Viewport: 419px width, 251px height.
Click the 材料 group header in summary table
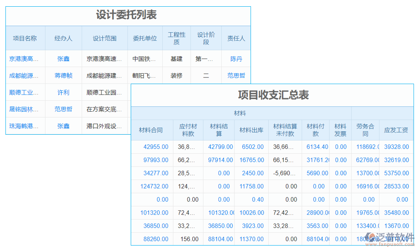click(x=241, y=113)
